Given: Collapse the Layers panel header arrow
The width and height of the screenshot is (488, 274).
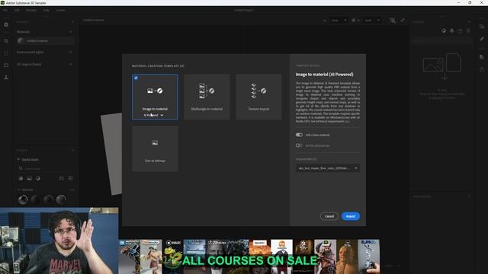Looking at the screenshot, I should (x=469, y=22).
